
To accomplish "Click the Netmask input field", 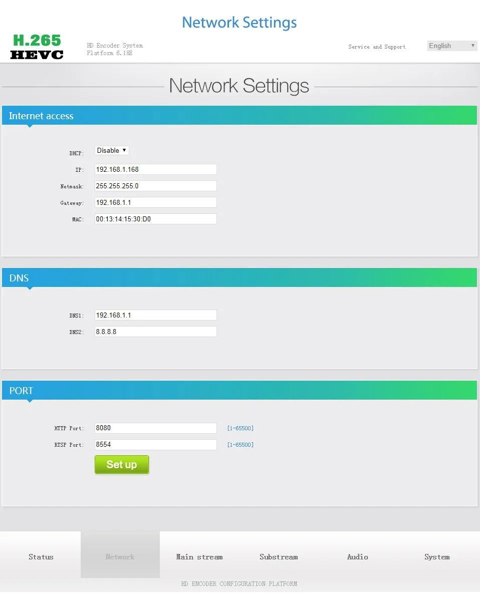I will [156, 186].
